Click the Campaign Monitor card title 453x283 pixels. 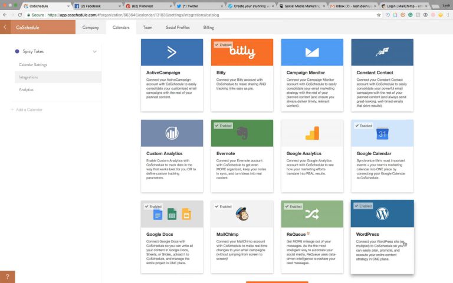tap(306, 73)
